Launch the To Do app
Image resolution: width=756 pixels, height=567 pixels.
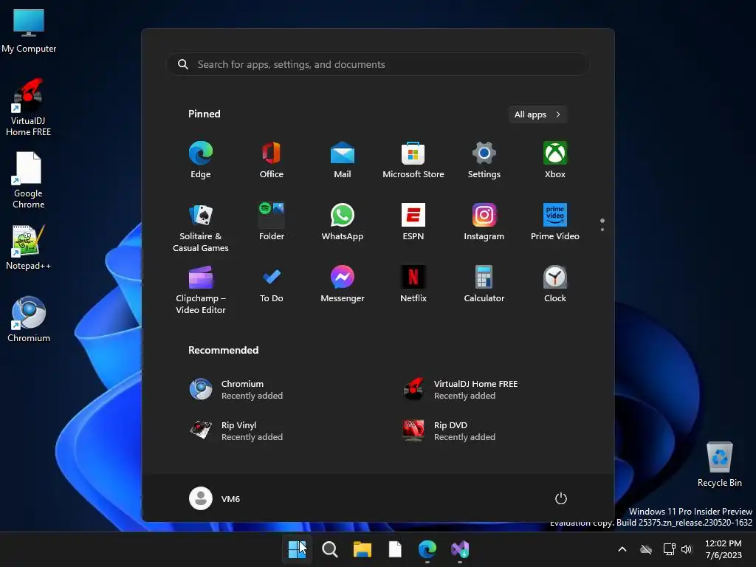(272, 284)
